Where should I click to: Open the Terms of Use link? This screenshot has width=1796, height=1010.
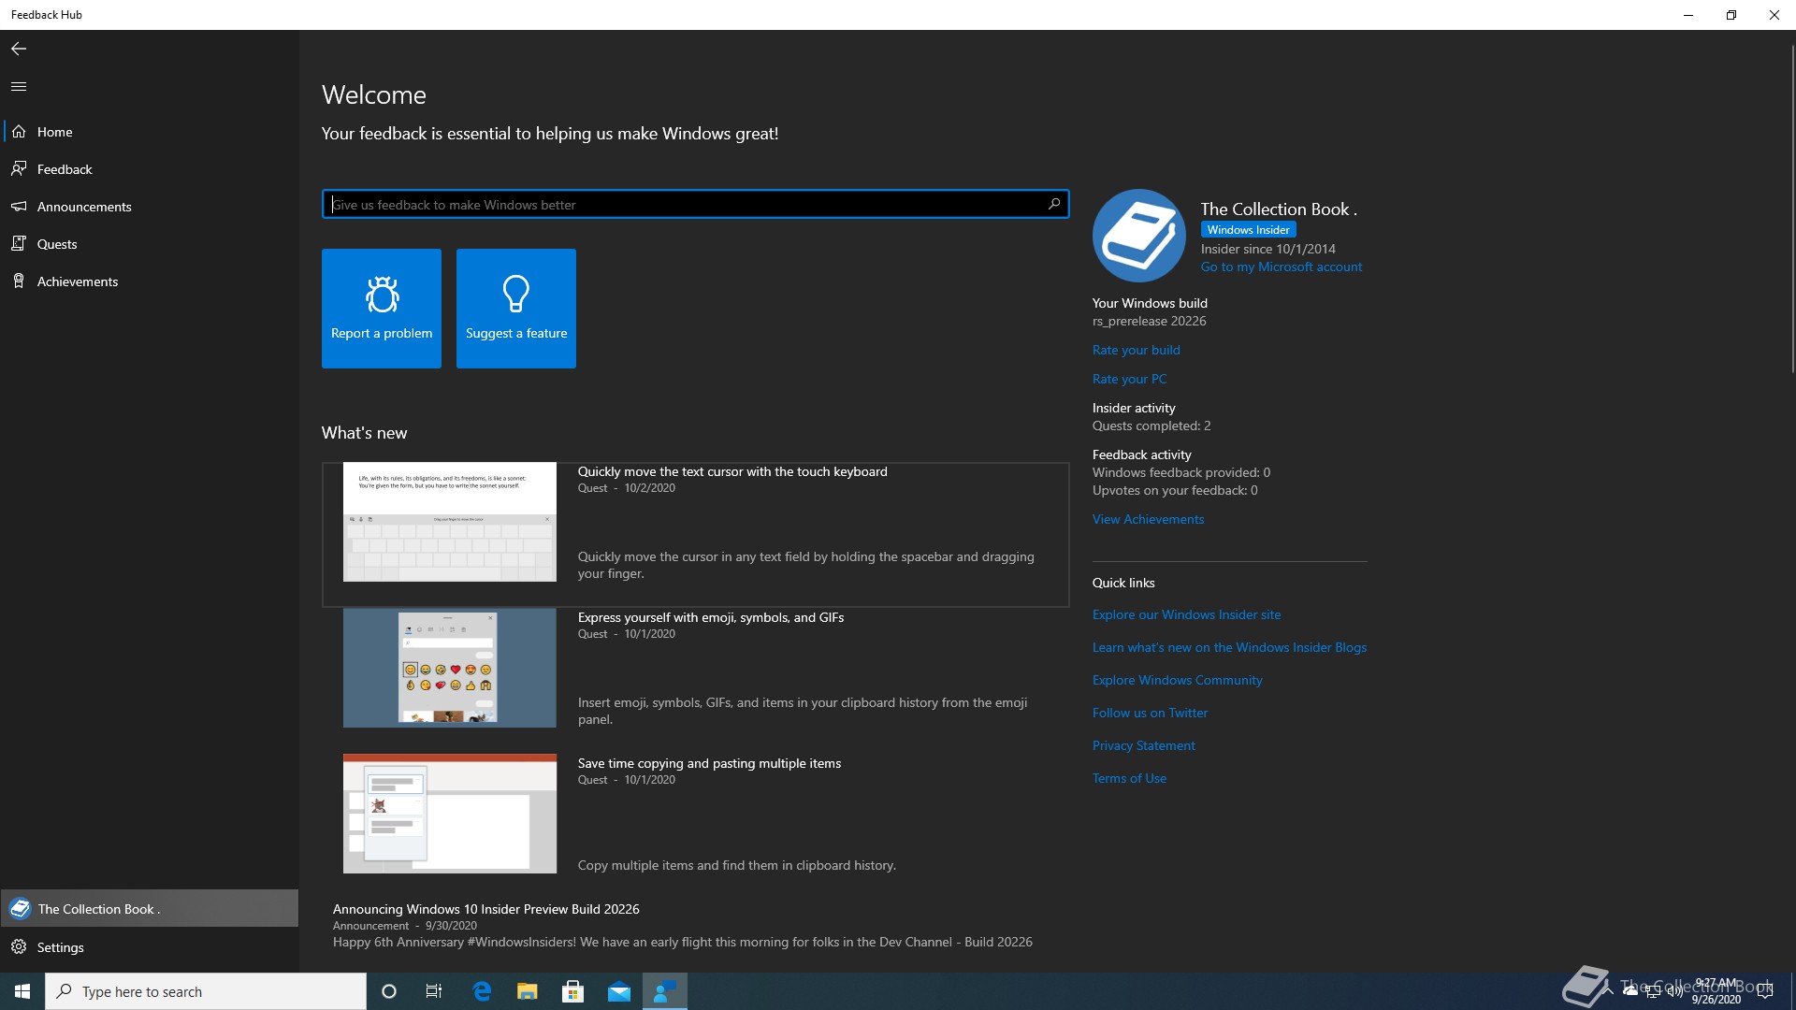tap(1129, 778)
